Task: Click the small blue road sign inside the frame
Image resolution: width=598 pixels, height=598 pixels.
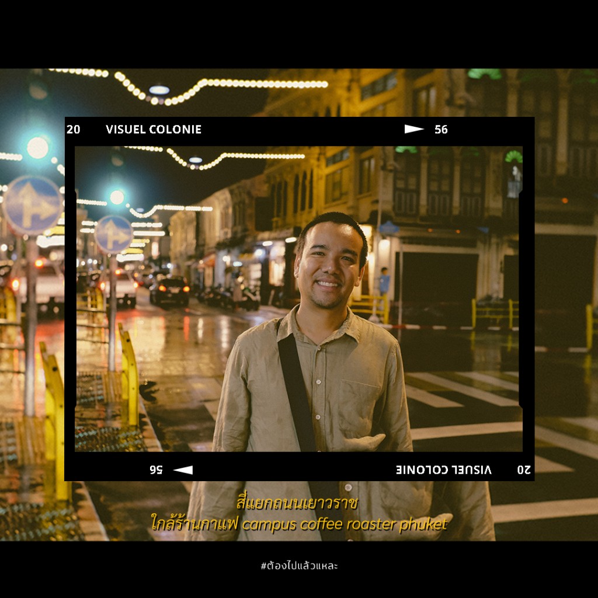Action: click(x=113, y=234)
